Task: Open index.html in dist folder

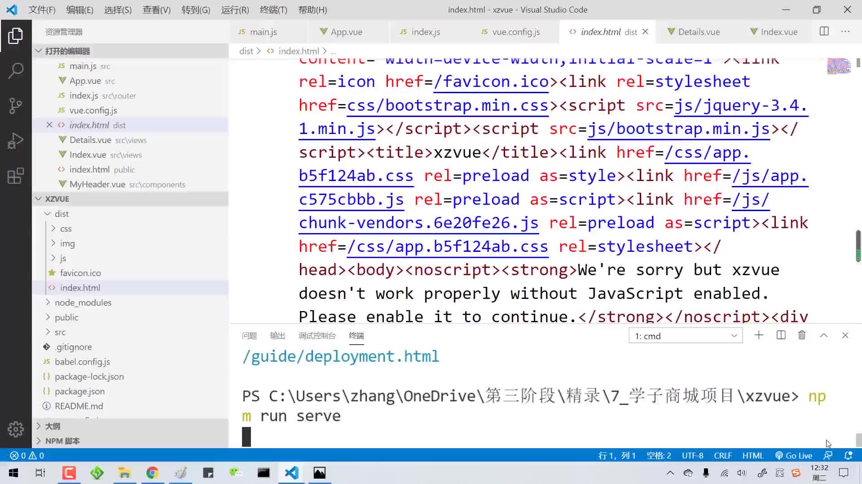Action: pos(80,288)
